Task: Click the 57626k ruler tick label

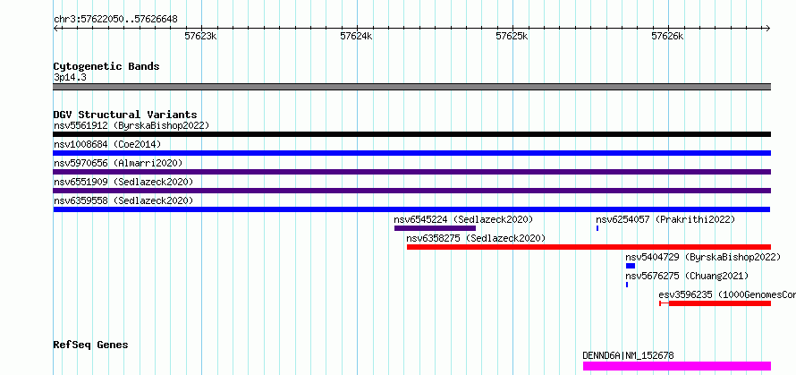Action: [x=667, y=36]
